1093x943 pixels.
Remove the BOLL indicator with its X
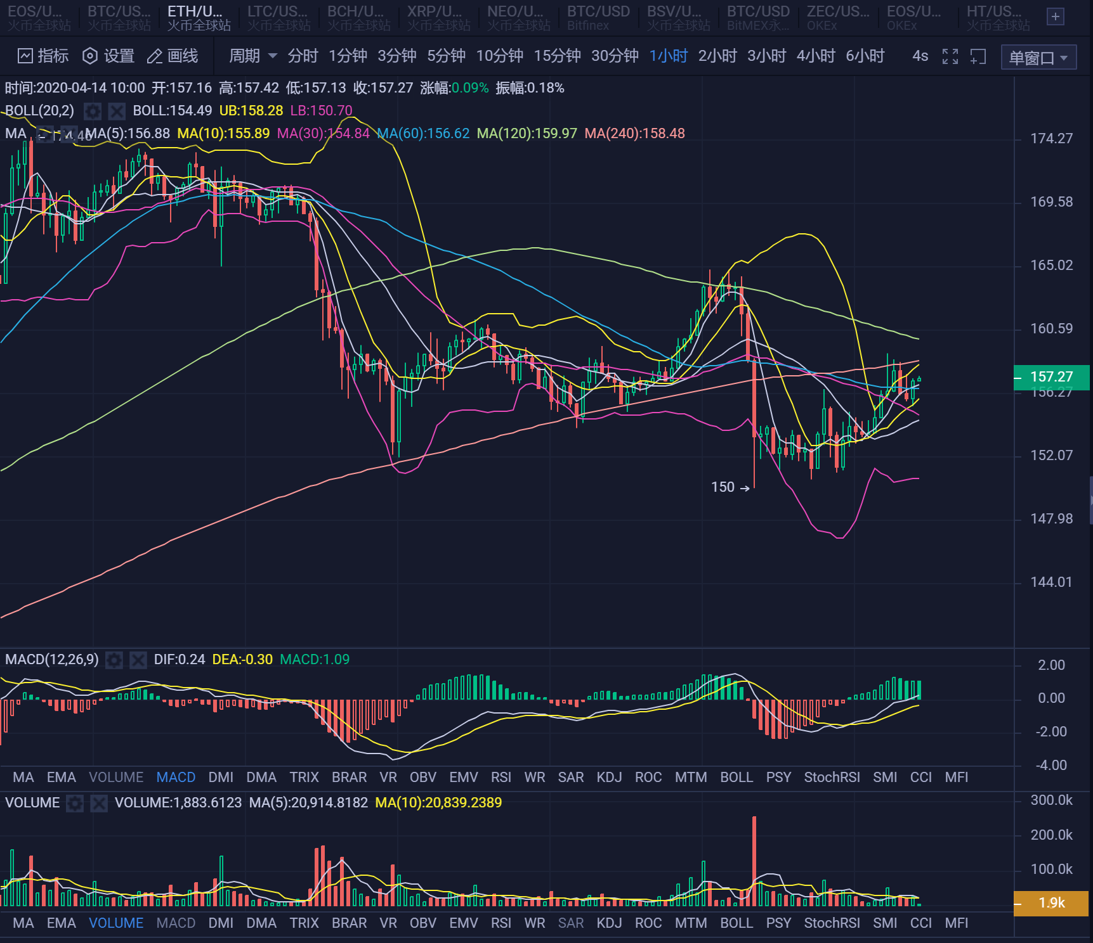[x=116, y=111]
